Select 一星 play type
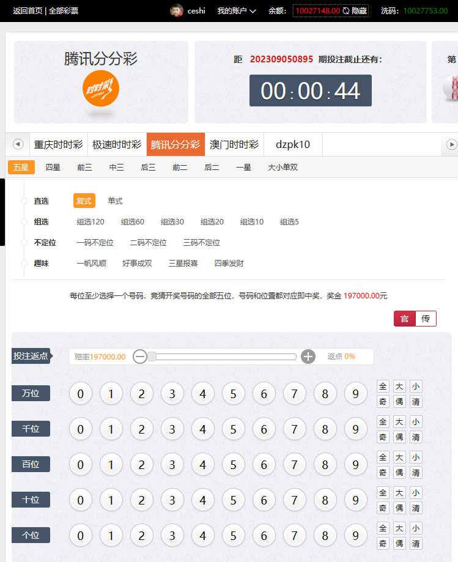 (x=244, y=168)
